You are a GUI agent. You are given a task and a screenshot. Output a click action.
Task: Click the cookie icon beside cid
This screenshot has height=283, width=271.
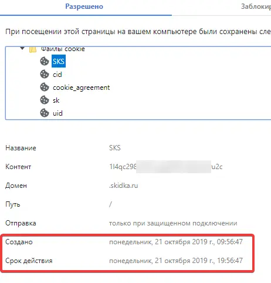point(45,75)
